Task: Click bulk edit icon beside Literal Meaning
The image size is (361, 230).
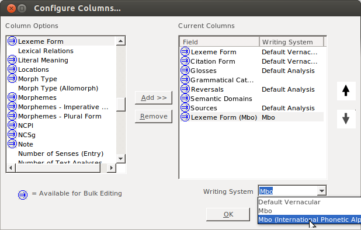Action: tap(12, 60)
